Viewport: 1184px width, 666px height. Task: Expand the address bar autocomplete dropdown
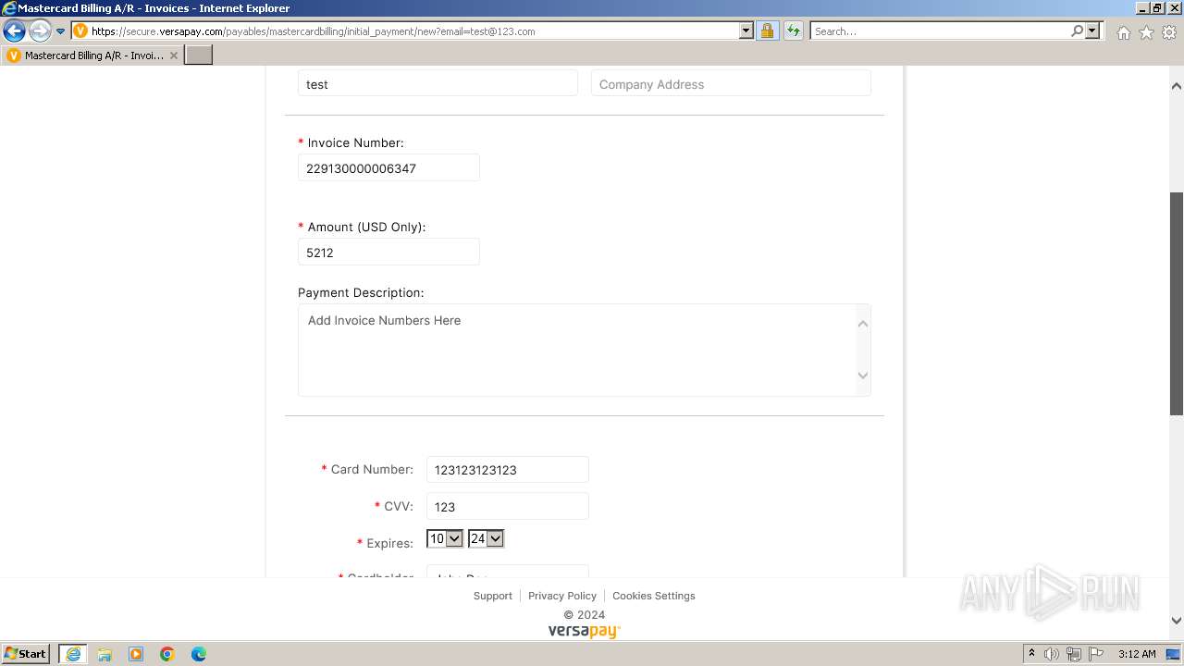point(746,31)
